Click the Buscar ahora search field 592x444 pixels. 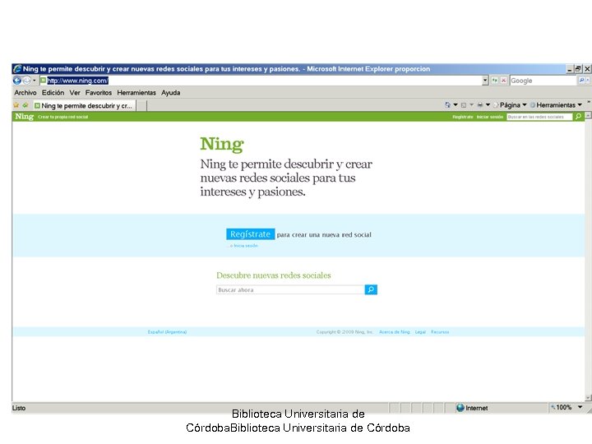[290, 289]
